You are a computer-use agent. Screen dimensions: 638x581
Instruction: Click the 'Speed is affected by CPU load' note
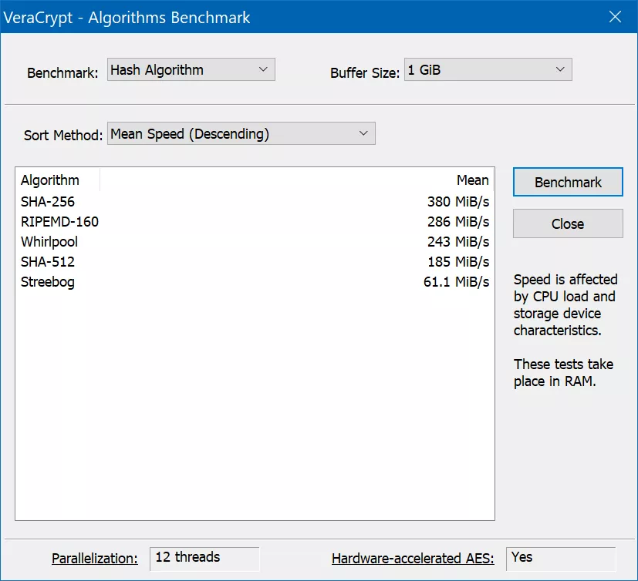tap(565, 304)
